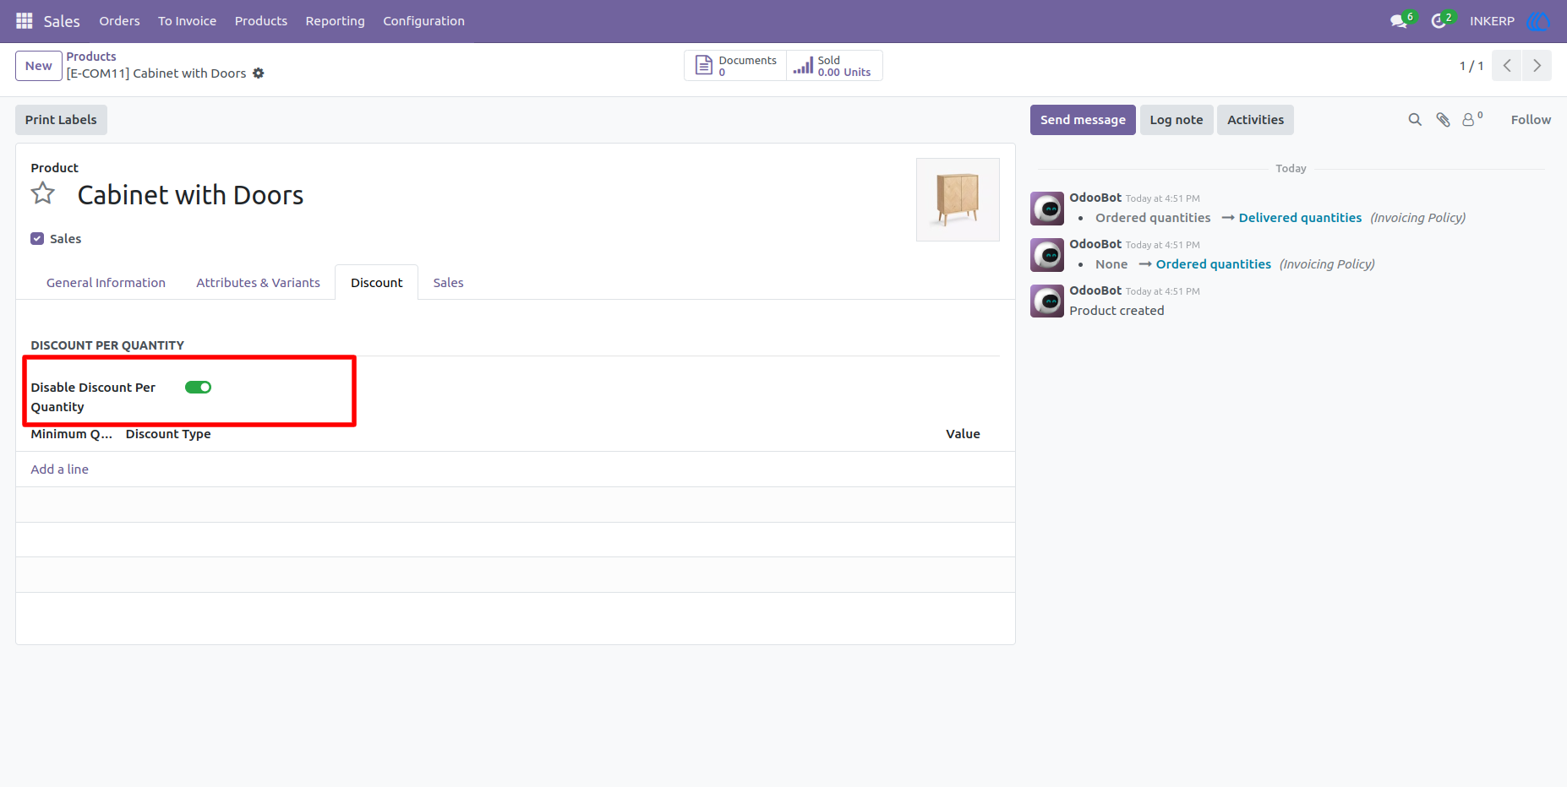The height and width of the screenshot is (787, 1567).
Task: Show the followers list icon
Action: pyautogui.click(x=1472, y=119)
